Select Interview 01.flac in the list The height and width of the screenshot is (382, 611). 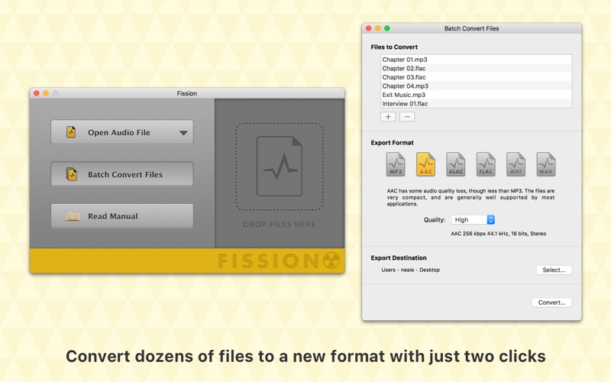point(476,104)
